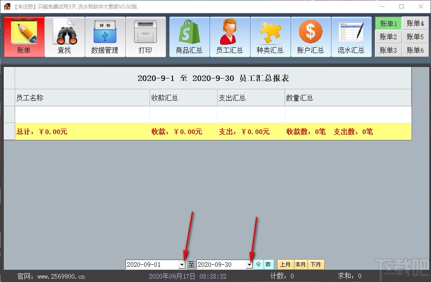Switch to the 账单6 tab
This screenshot has width=431, height=282.
click(415, 50)
